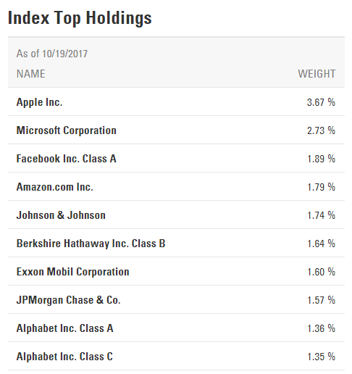Select Facebook Inc. Class A row
The image size is (352, 374).
click(x=176, y=159)
